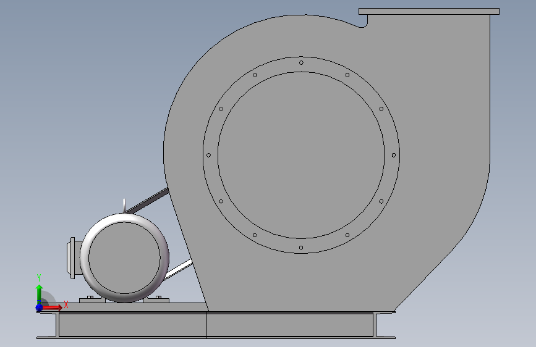536x347 pixels.
Task: Select the bottommost bolt hole on inlet flange
Action: pos(301,248)
